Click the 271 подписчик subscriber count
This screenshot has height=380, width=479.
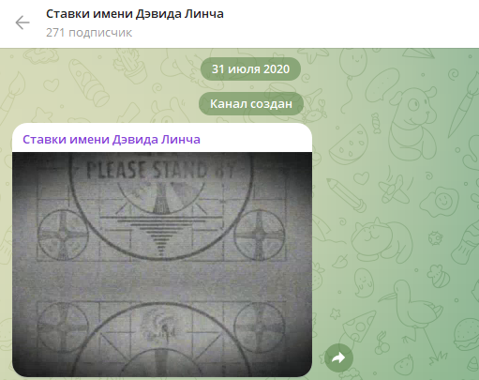click(89, 33)
